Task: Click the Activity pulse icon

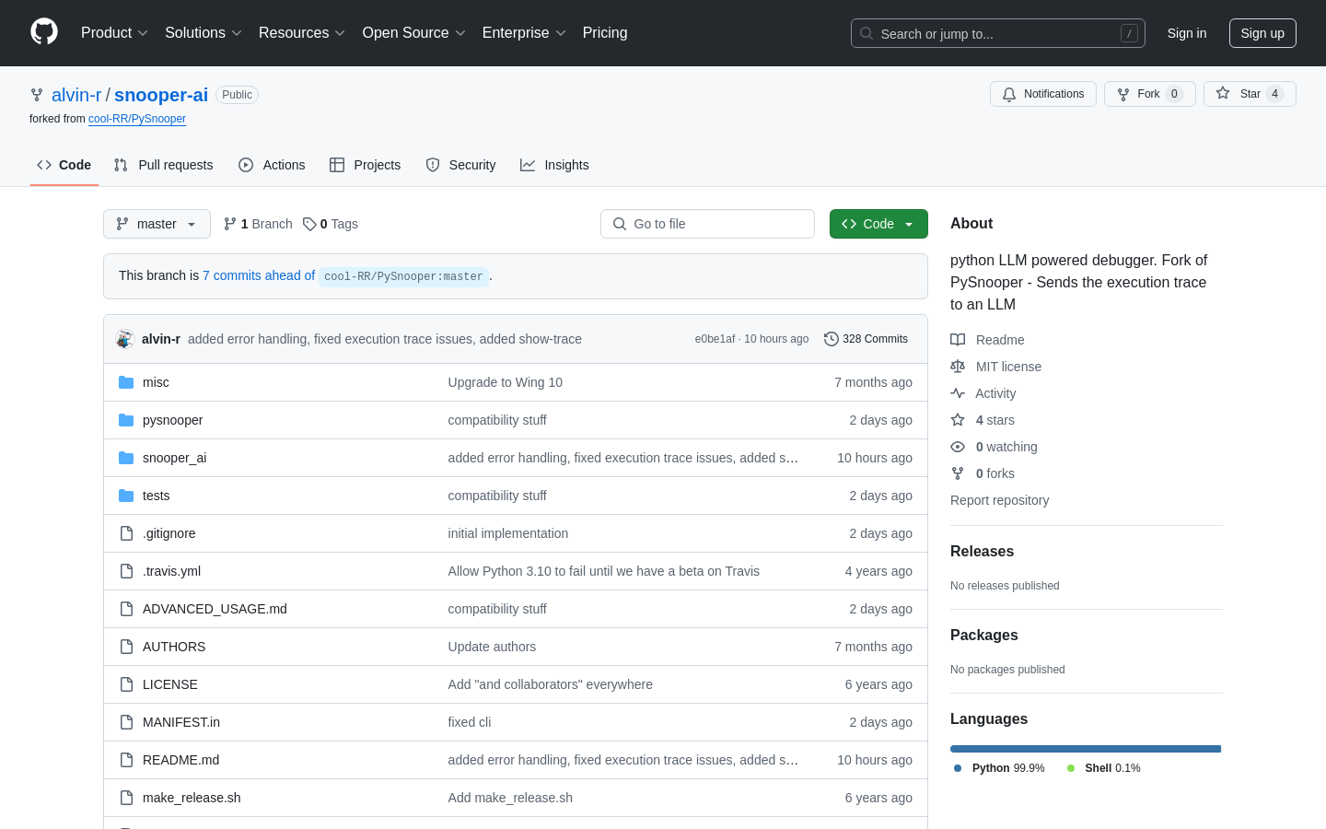Action: (x=958, y=393)
